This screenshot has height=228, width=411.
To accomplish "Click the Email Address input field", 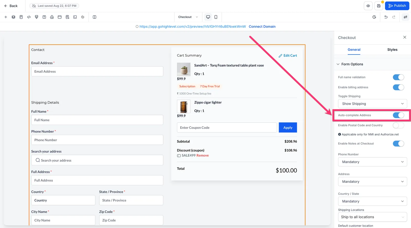I will pos(97,71).
